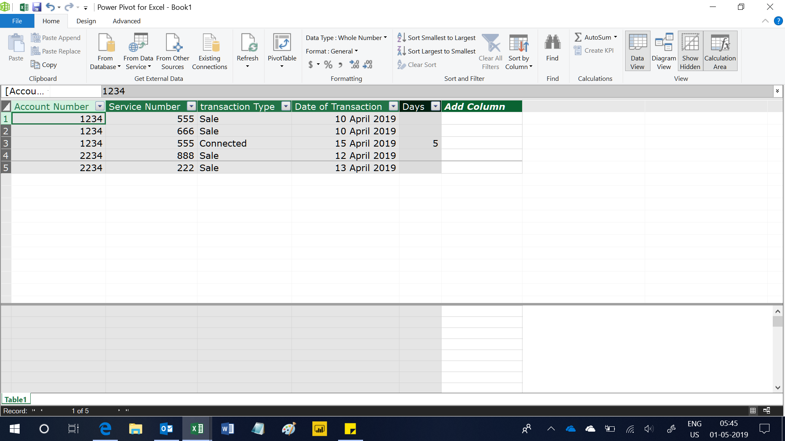Click Sort by Column icon
This screenshot has height=441, width=785.
519,43
